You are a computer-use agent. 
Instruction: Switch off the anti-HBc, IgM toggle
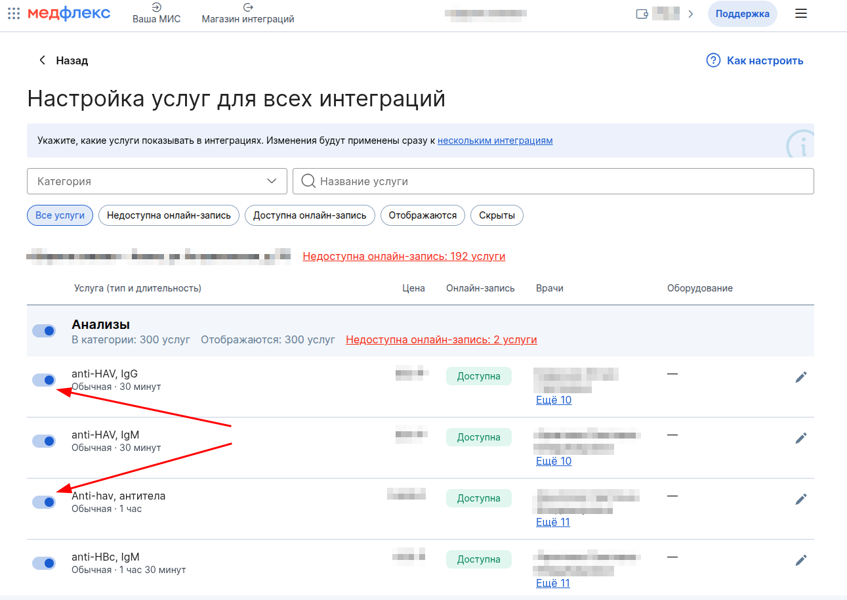coord(44,563)
